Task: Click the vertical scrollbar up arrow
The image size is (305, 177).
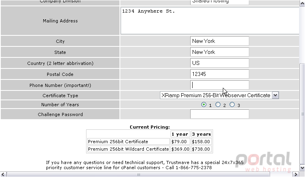Action: [302, 4]
